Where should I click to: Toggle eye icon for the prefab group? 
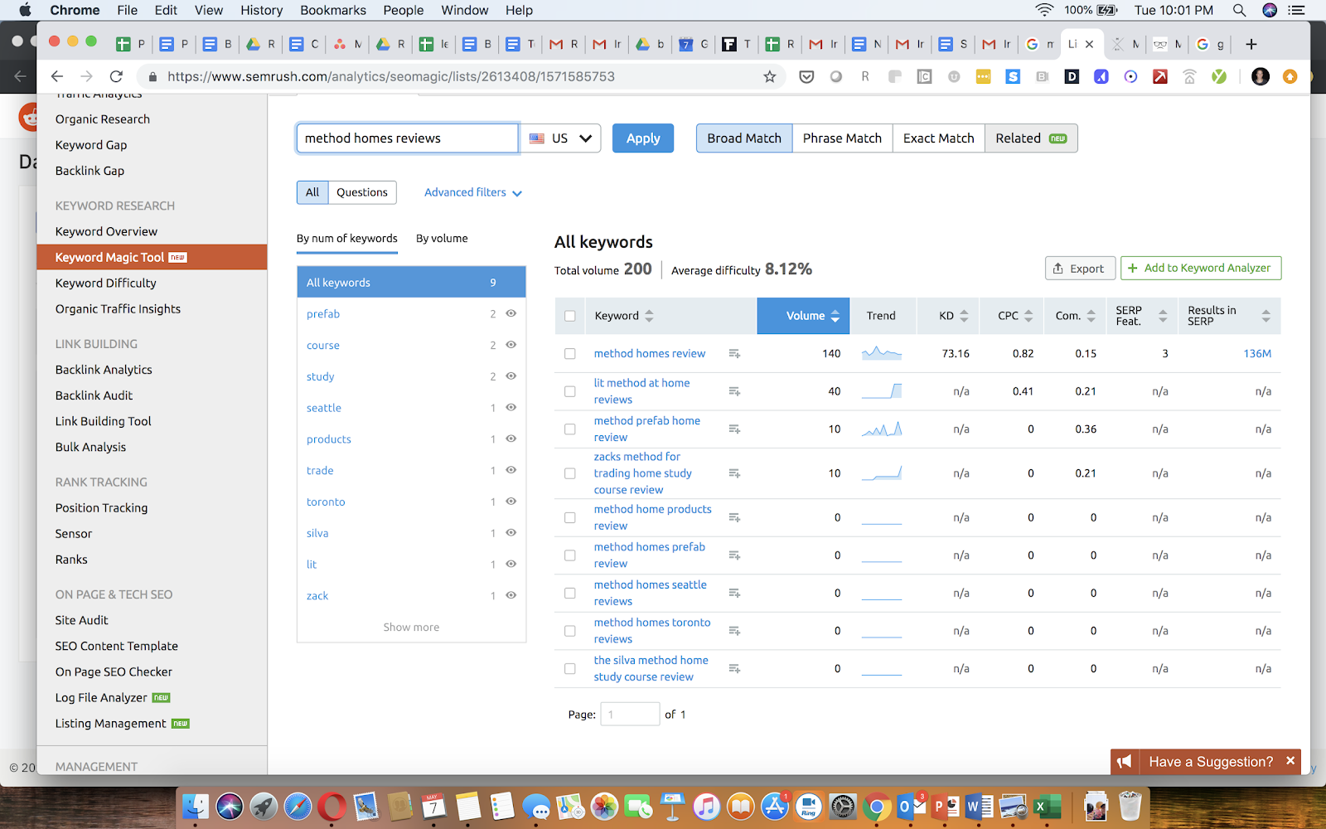pos(511,313)
